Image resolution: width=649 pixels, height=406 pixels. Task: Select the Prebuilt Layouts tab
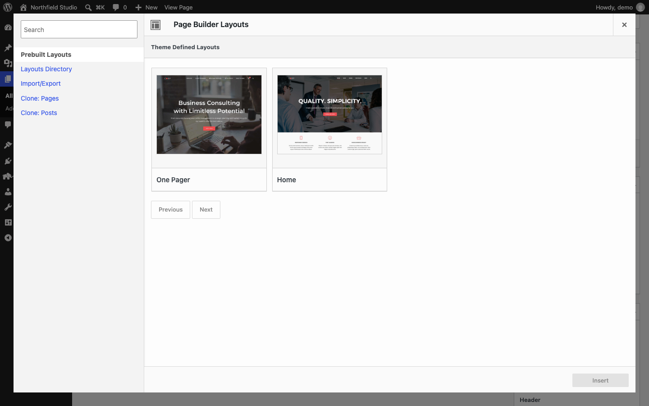[x=79, y=55]
